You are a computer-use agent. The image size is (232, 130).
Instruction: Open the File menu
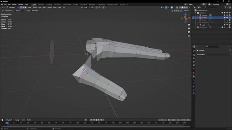coord(5,4)
